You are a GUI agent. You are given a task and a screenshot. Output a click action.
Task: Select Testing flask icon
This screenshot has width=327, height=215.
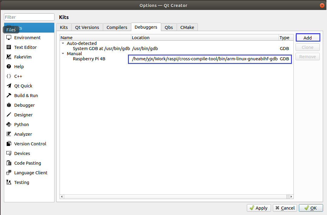click(x=9, y=182)
